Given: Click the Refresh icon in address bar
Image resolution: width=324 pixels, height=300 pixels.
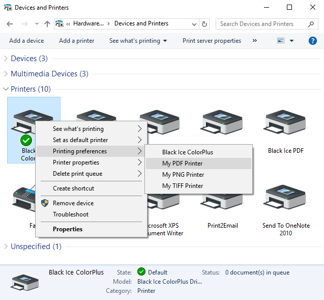Looking at the screenshot, I should pyautogui.click(x=204, y=24).
